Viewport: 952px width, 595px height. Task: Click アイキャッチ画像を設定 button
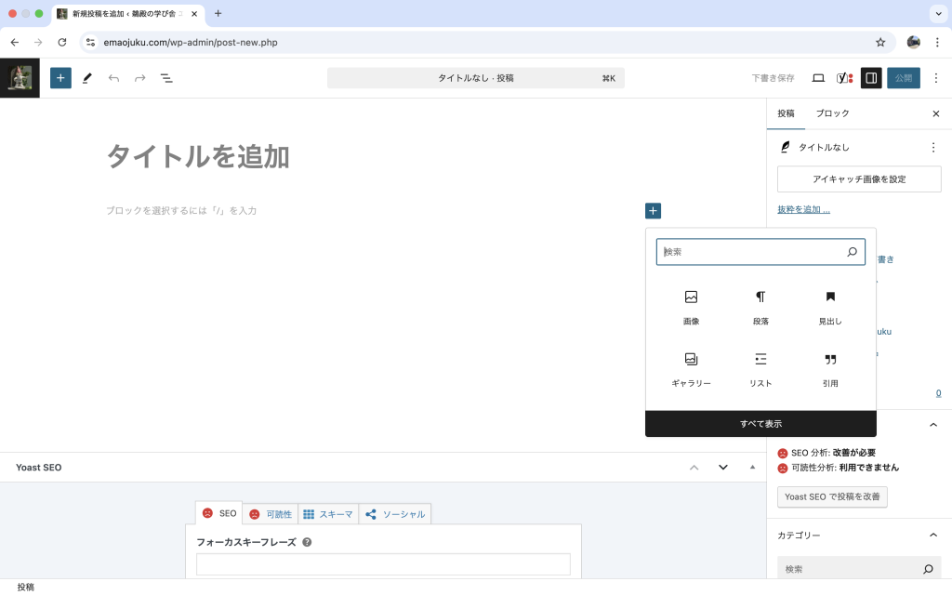[859, 179]
